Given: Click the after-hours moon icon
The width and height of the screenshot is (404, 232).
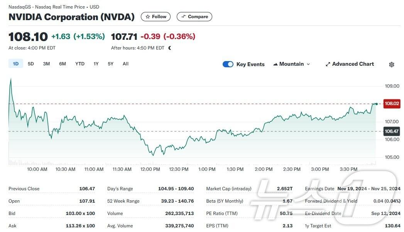Looking at the screenshot, I should point(170,48).
